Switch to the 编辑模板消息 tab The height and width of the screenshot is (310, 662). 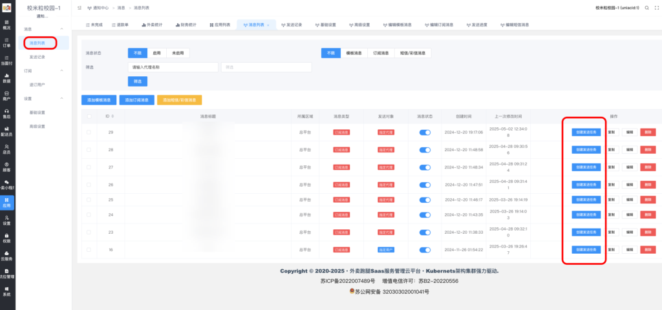pos(398,25)
